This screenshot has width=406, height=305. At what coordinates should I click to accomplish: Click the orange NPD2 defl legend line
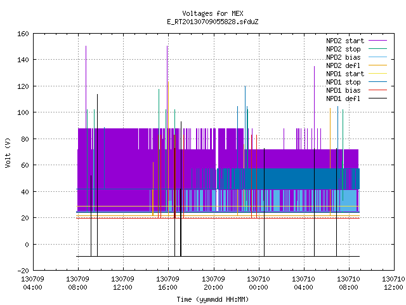(377, 65)
